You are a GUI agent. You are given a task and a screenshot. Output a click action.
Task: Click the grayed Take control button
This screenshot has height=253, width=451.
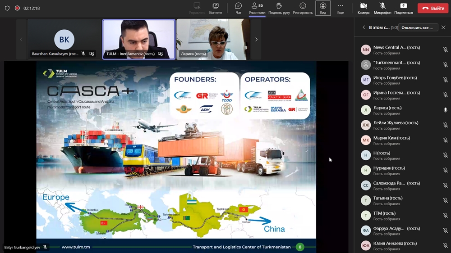click(x=197, y=8)
